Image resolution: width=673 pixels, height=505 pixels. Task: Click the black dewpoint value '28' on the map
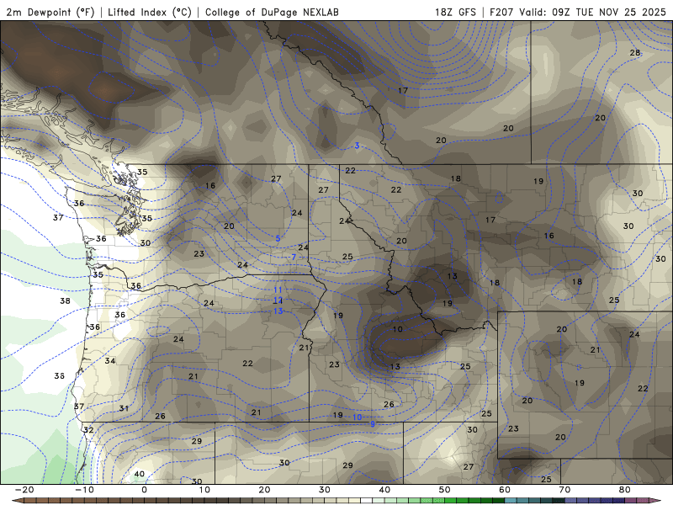click(x=635, y=52)
